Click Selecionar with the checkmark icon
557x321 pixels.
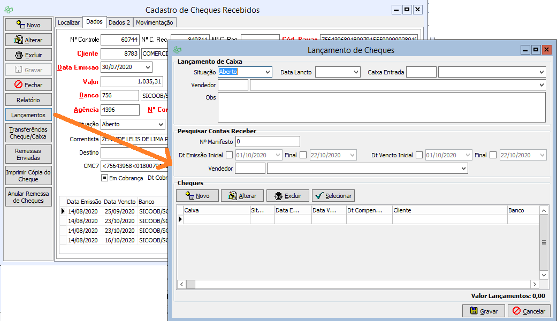[x=333, y=196]
